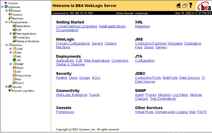Open Security Realms link
Screen dimensions: 212x133
click(x=62, y=78)
